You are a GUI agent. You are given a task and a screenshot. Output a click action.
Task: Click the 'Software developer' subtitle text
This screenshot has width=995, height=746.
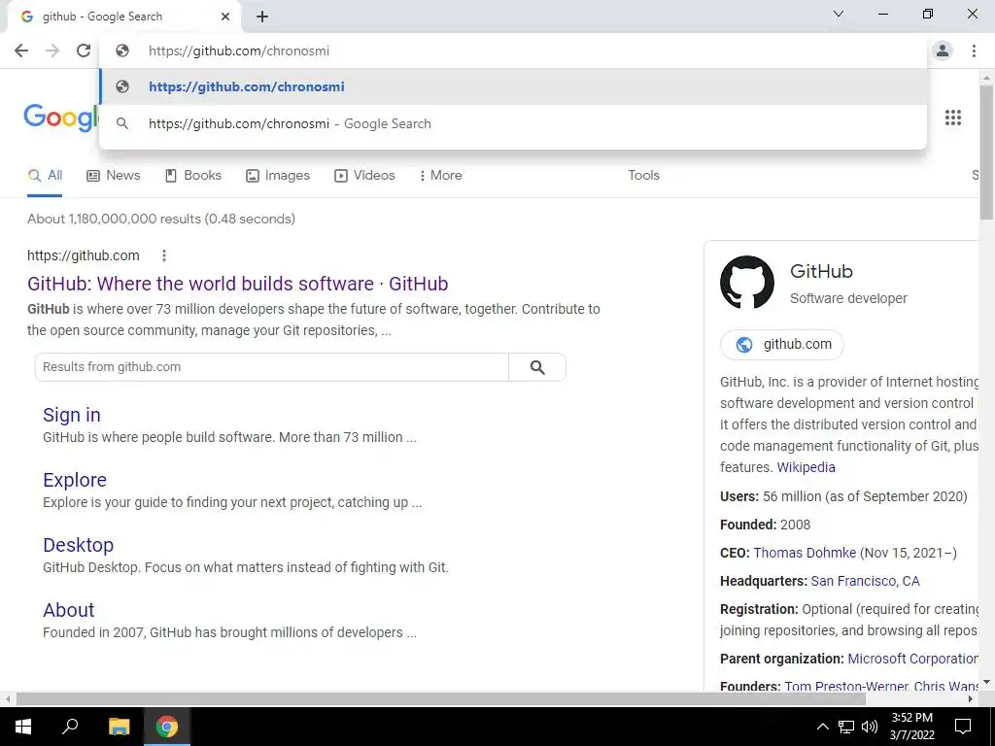[x=848, y=298]
